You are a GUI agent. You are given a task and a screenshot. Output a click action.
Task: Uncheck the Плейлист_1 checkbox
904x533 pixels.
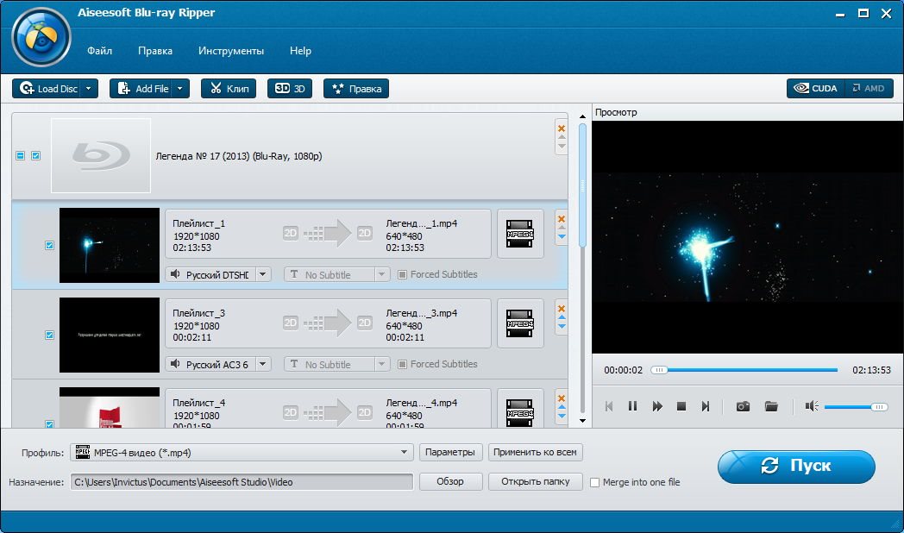click(x=49, y=246)
